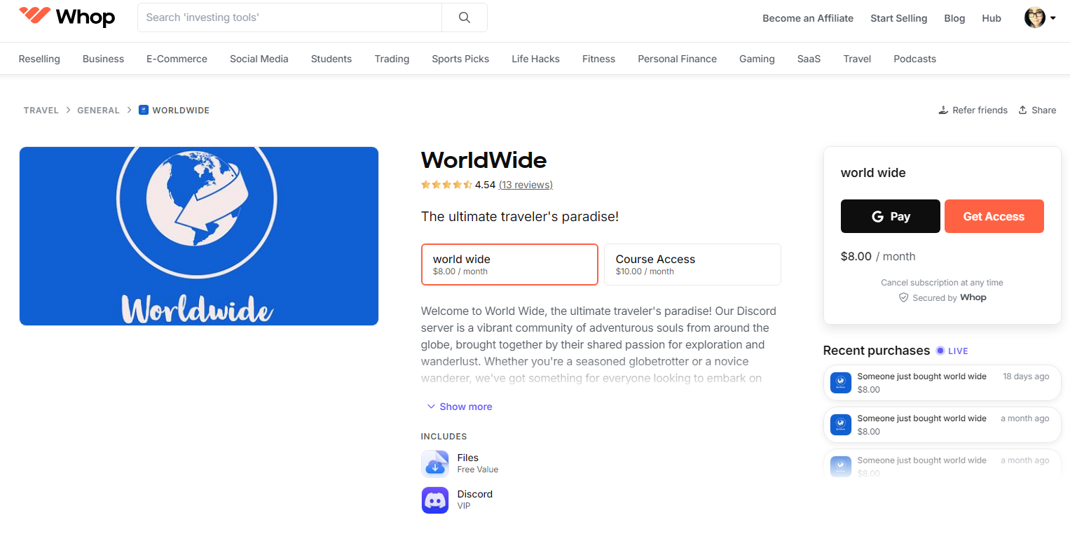
Task: Open the Gaming category
Action: pyautogui.click(x=757, y=59)
